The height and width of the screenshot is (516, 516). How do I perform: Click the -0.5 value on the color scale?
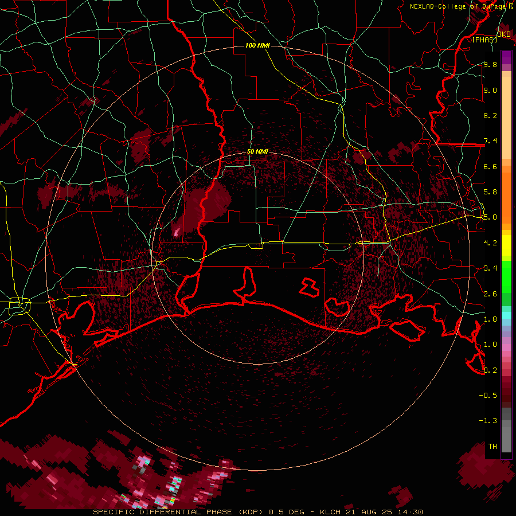click(x=488, y=396)
